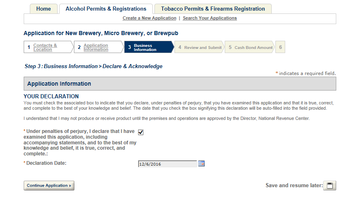Click step 6 in the progress bar
Screen dimensions: 362x208
[280, 47]
